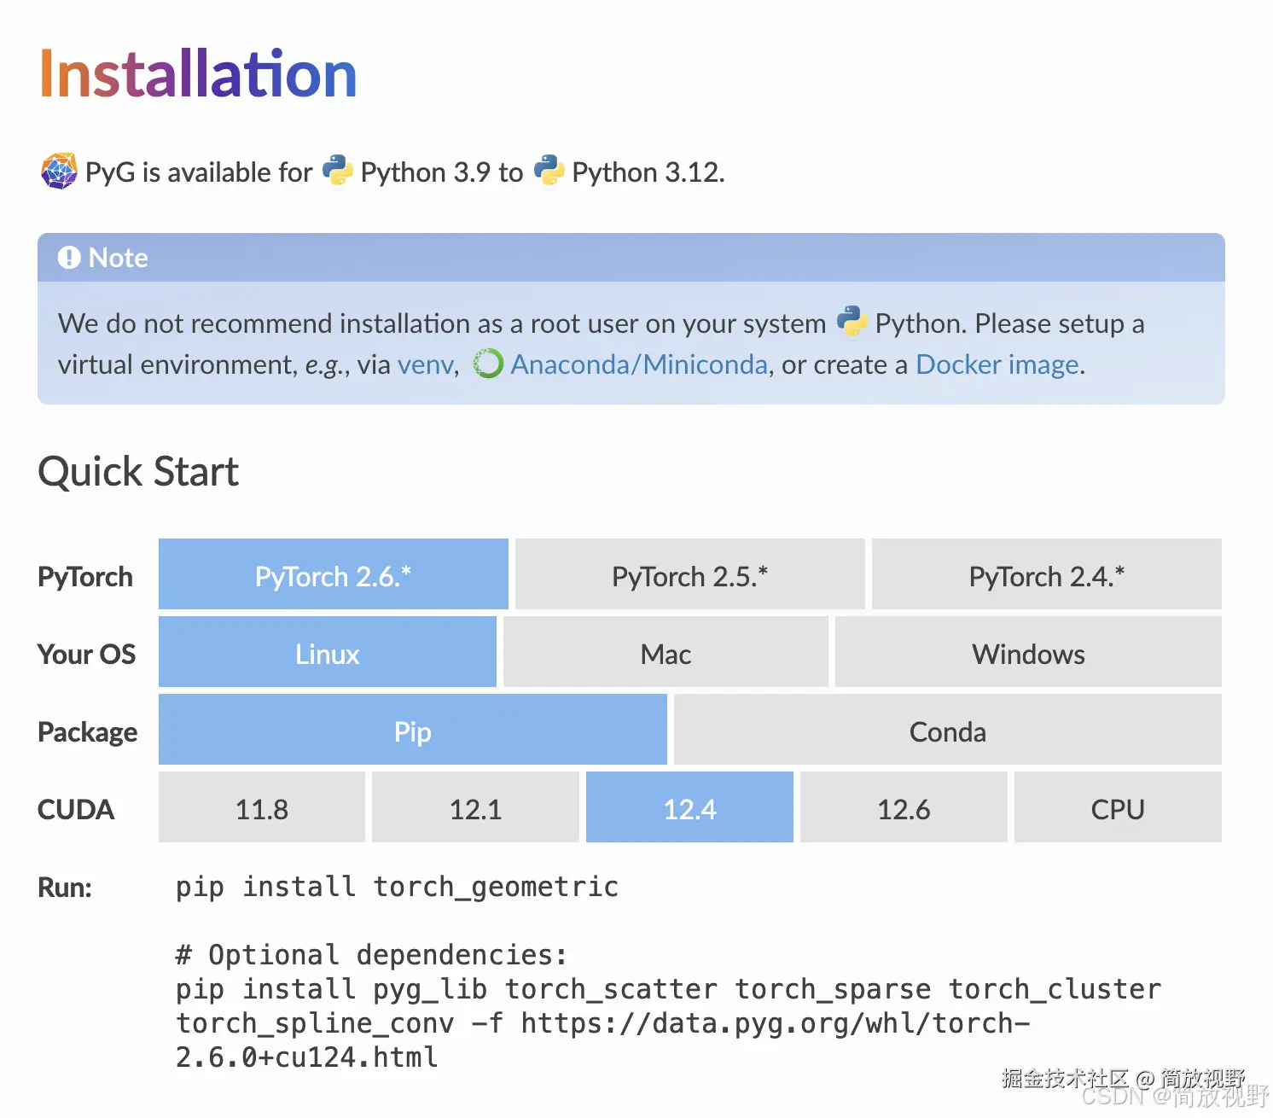Click the Python icon before 'Python 3.12'
Viewport: 1273px width, 1118px height.
[x=549, y=171]
